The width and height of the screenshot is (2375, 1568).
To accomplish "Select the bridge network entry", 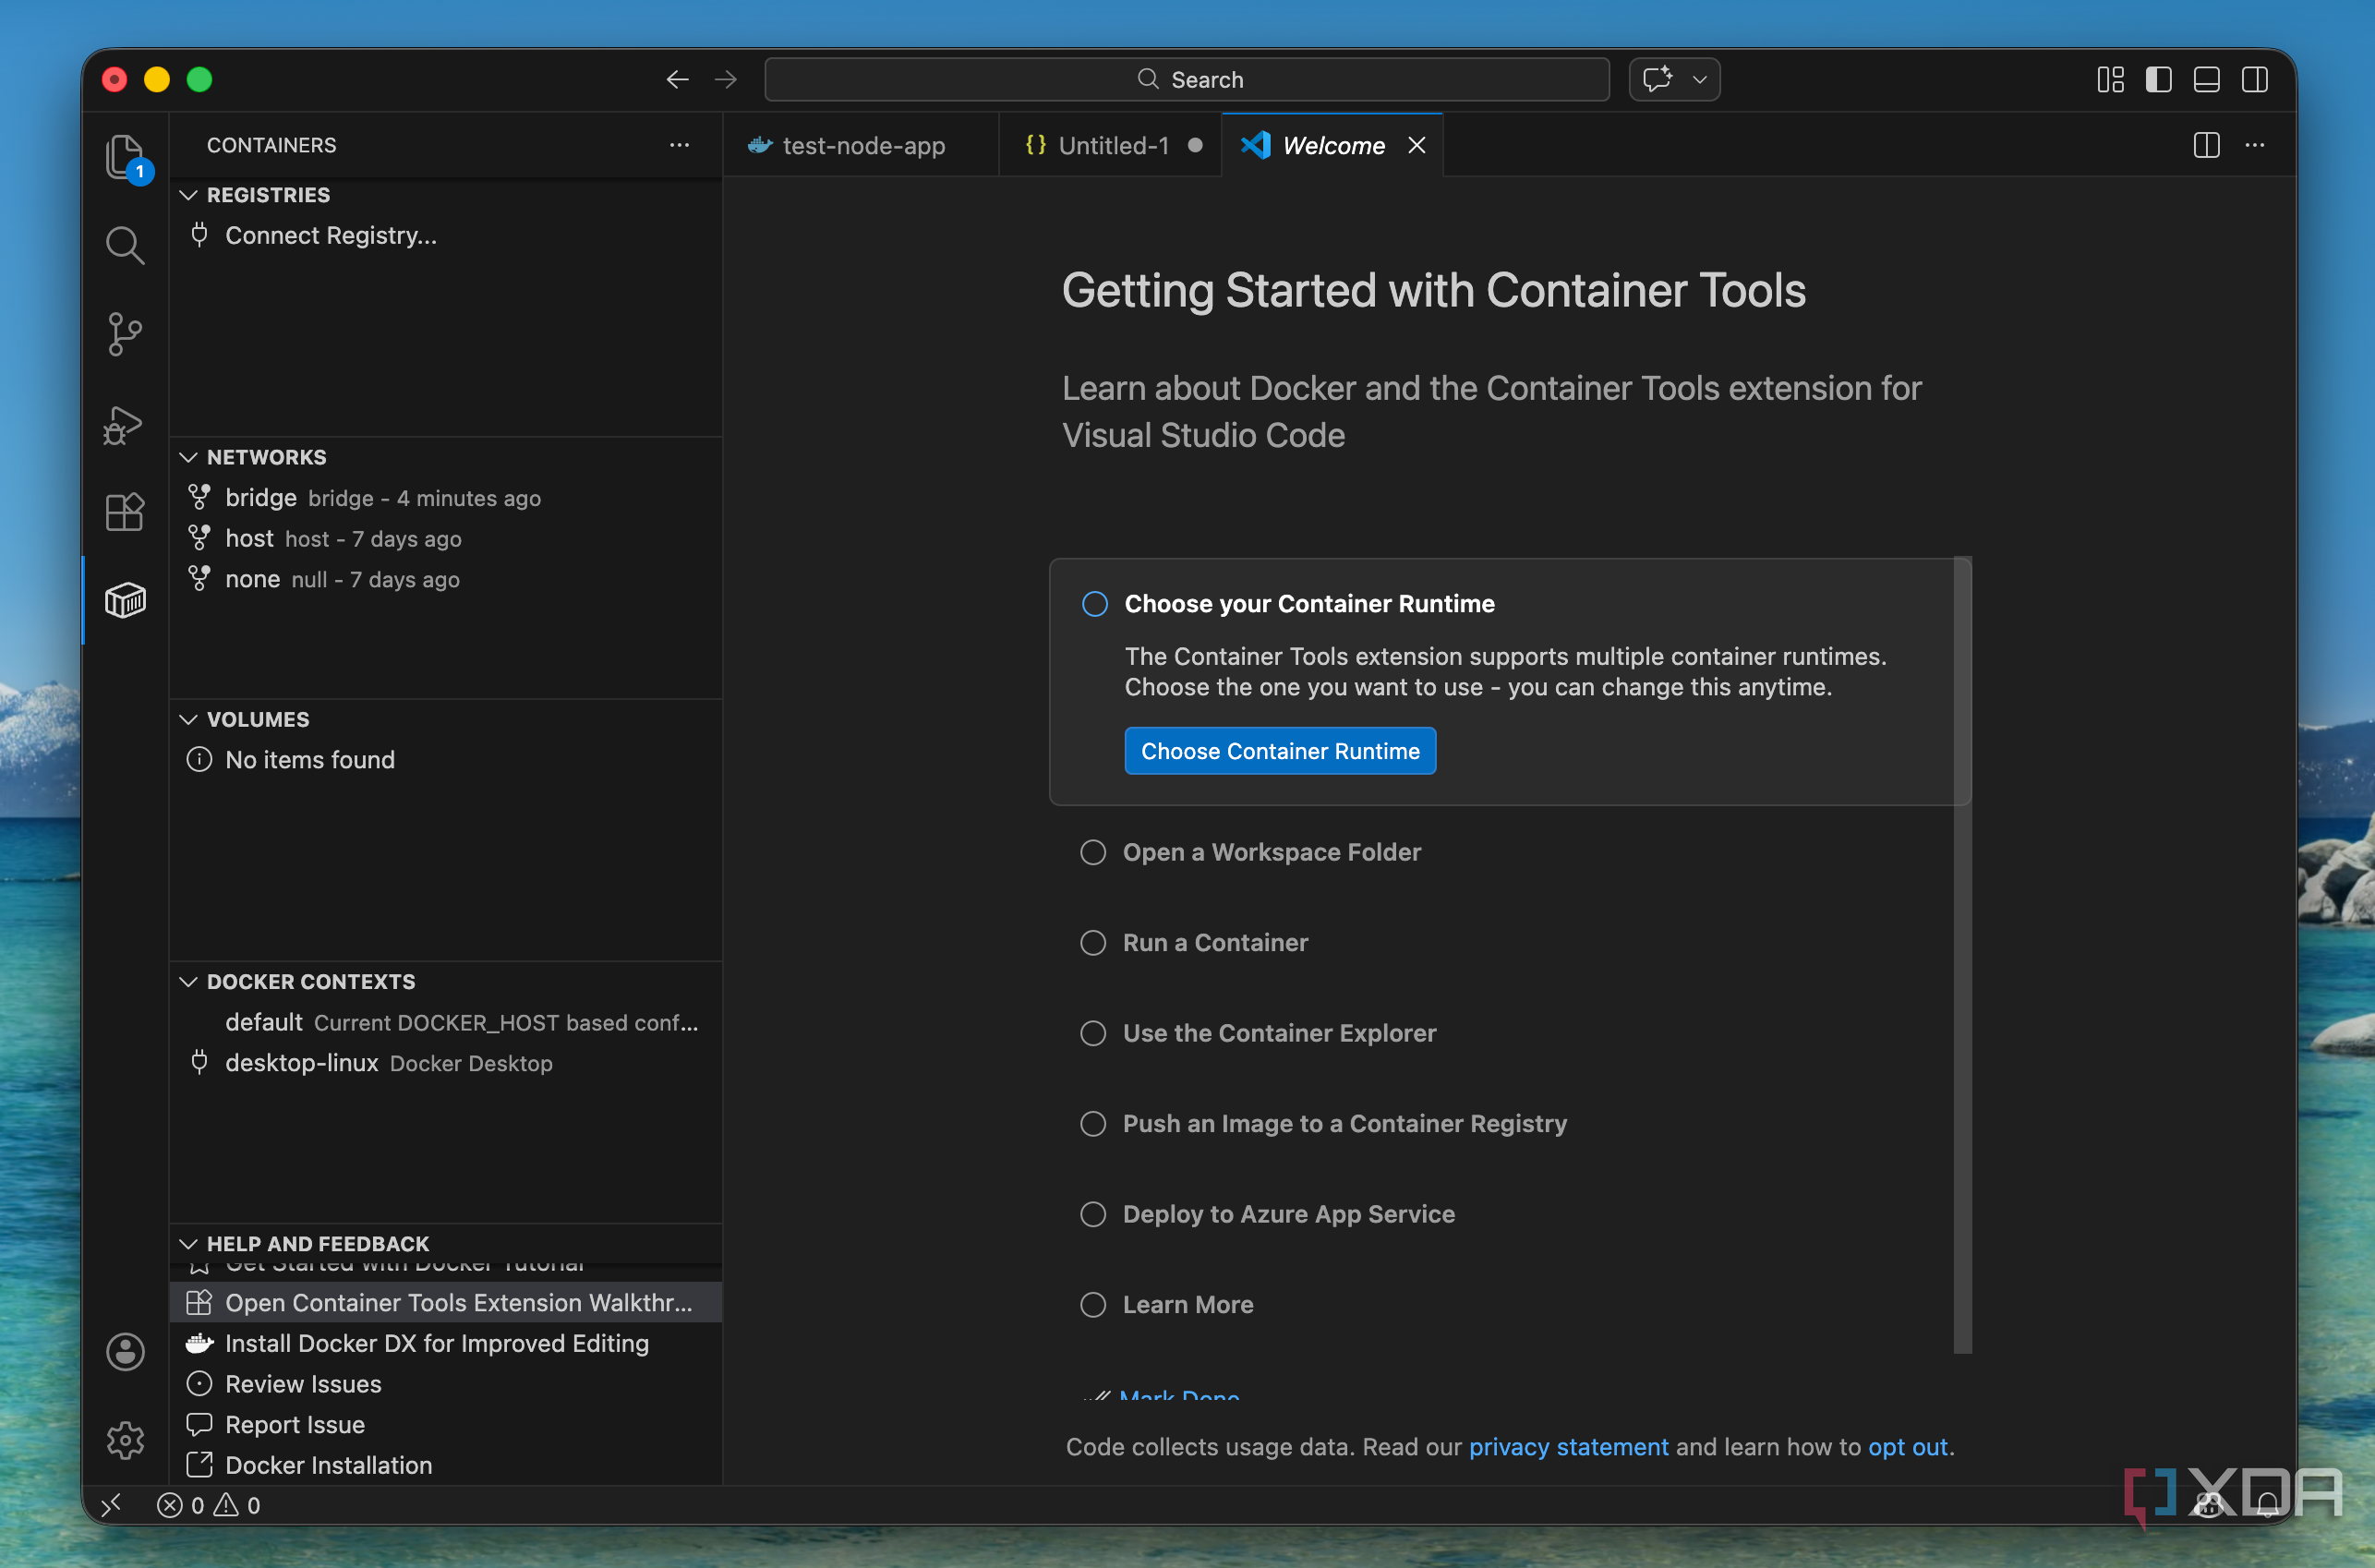I will pyautogui.click(x=446, y=498).
